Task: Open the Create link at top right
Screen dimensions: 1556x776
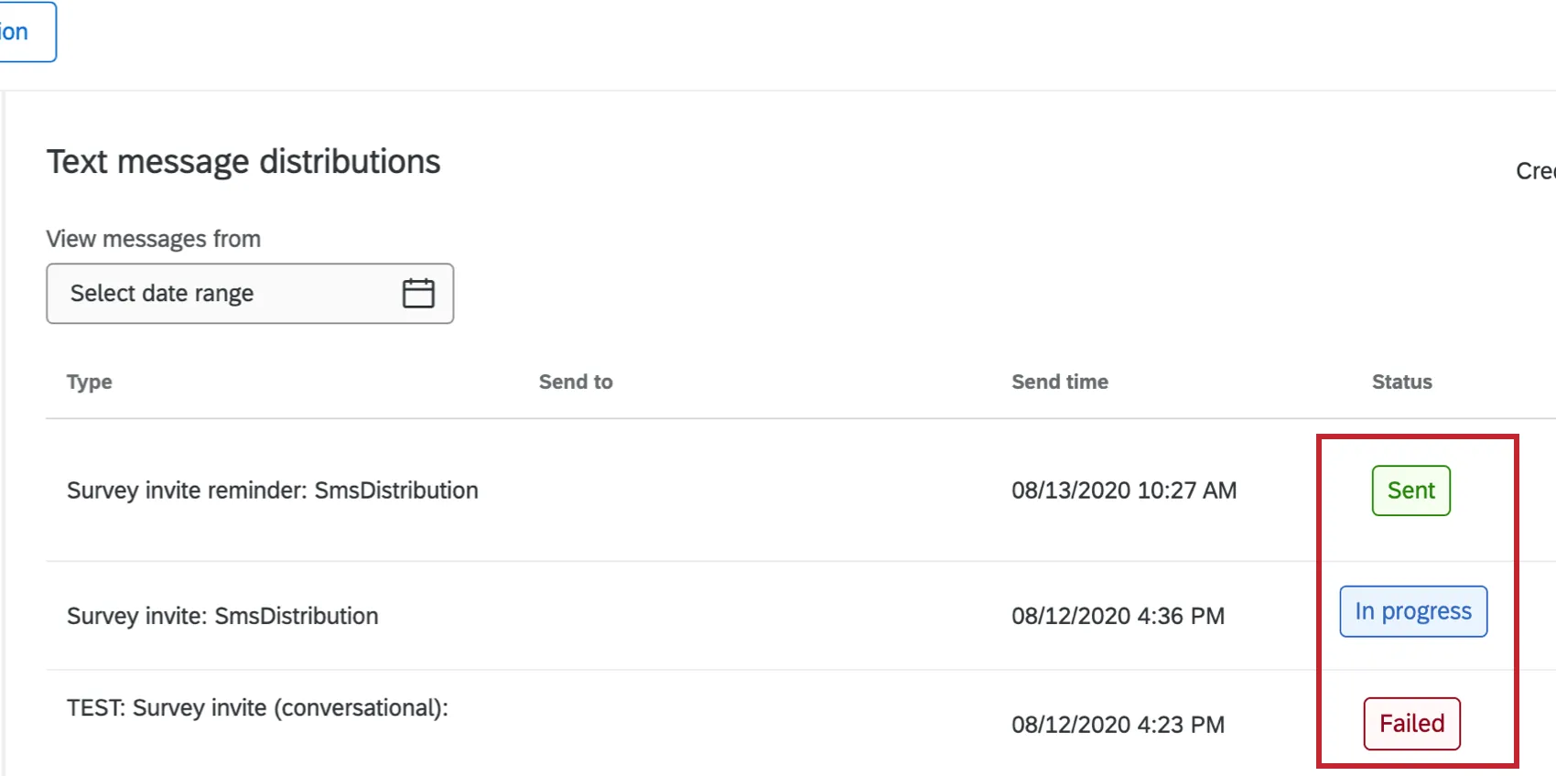Action: [x=1536, y=170]
